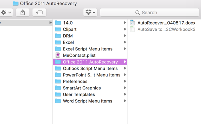The height and width of the screenshot is (124, 201).
Task: Select the Office 2011 AutoRecovery folder
Action: (90, 62)
